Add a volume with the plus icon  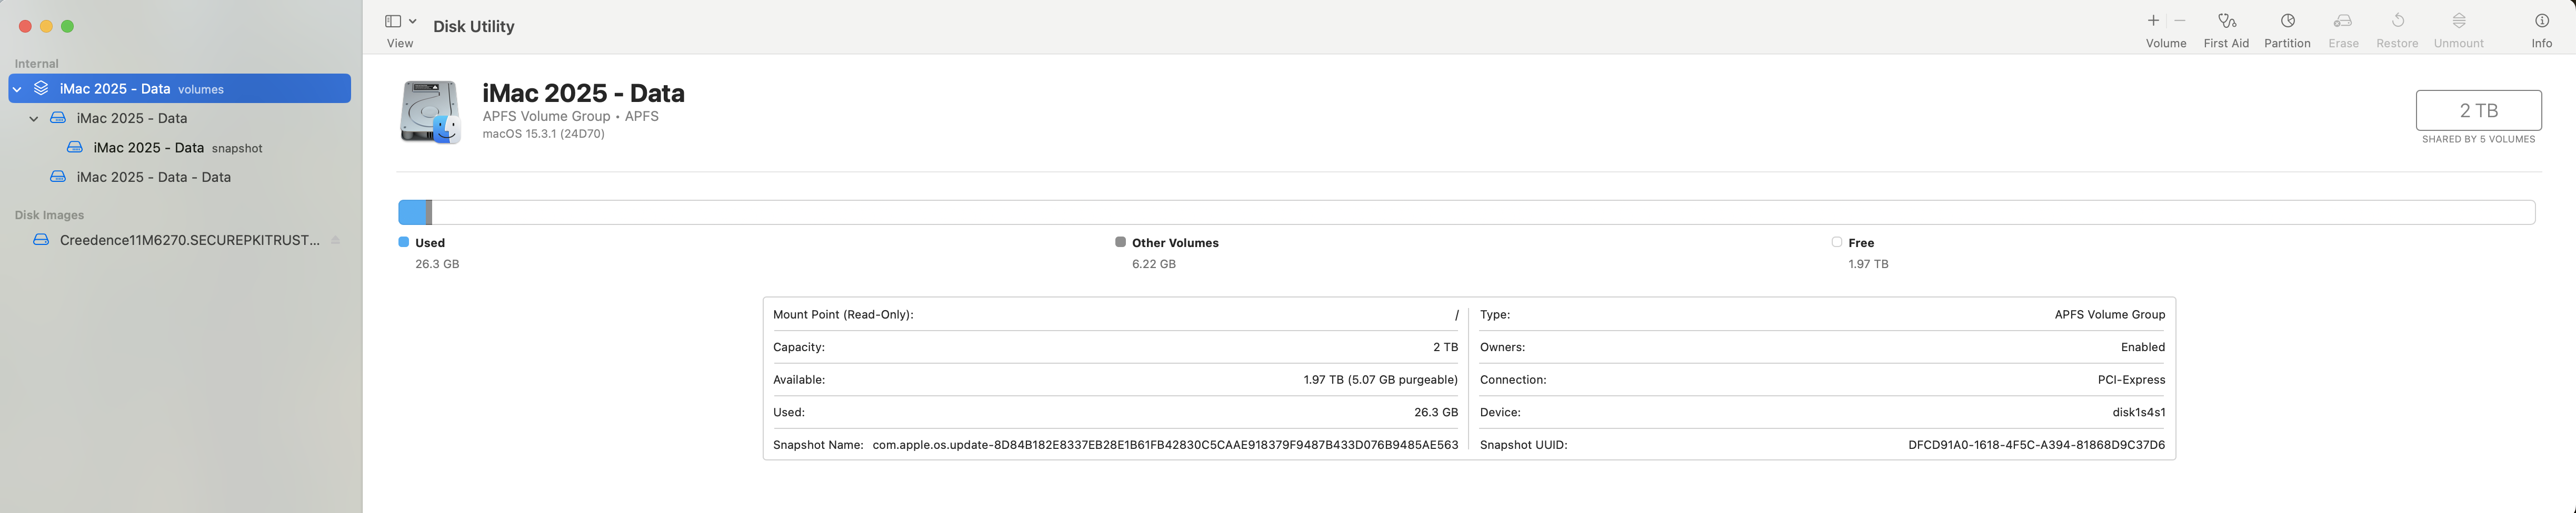2153,21
